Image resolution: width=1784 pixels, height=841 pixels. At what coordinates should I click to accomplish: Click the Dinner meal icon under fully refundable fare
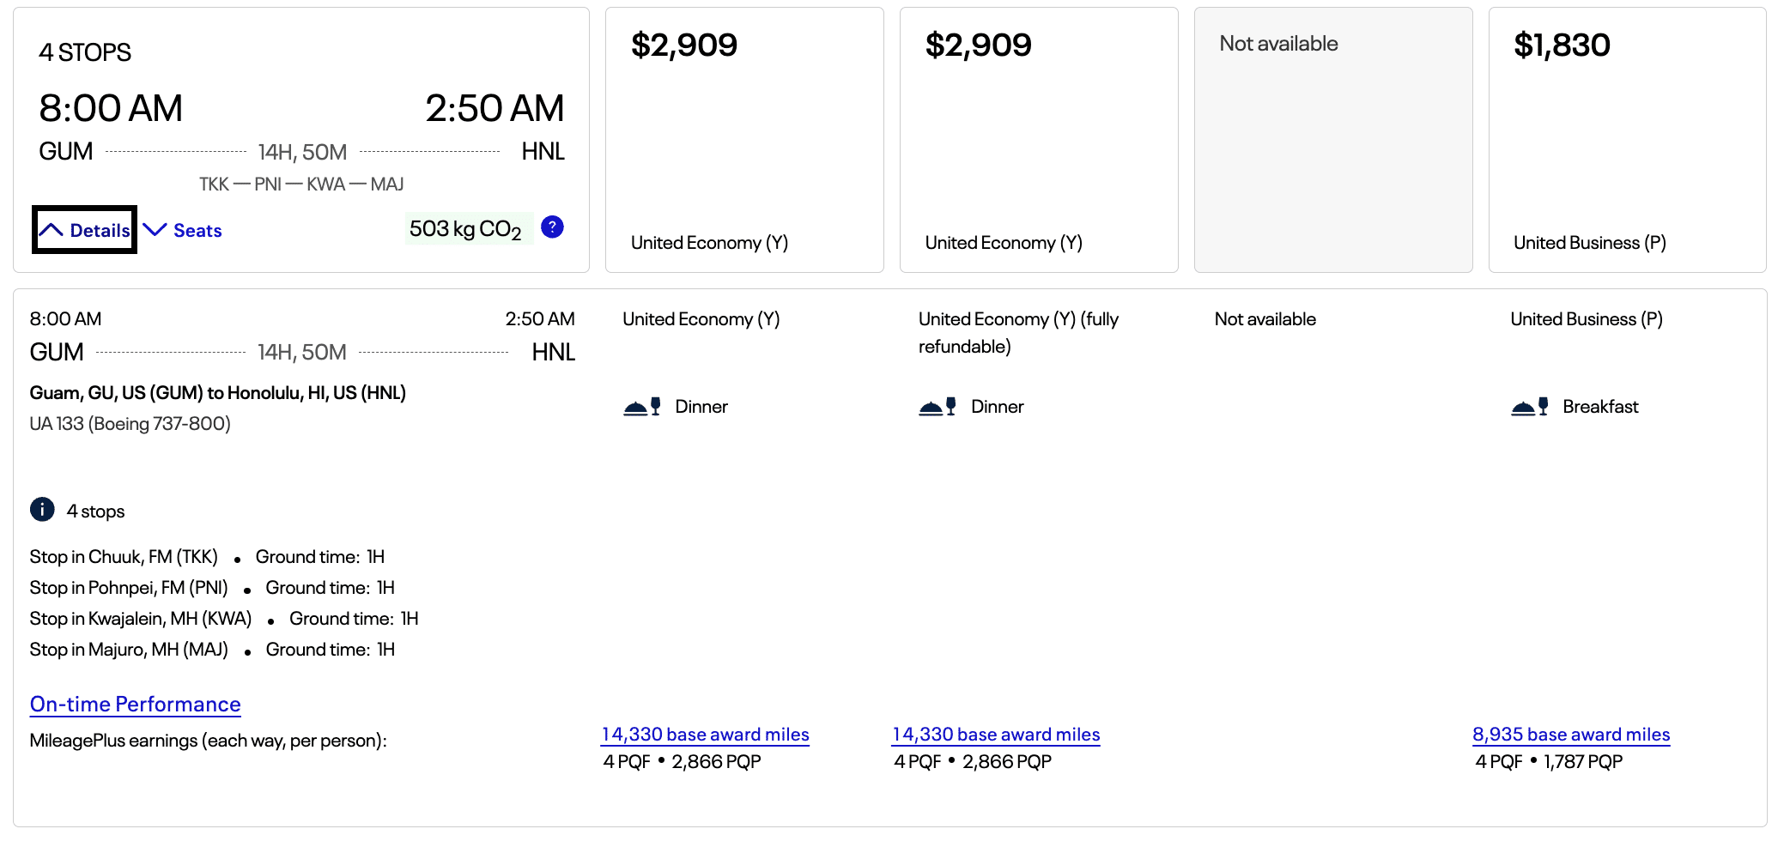click(x=937, y=407)
